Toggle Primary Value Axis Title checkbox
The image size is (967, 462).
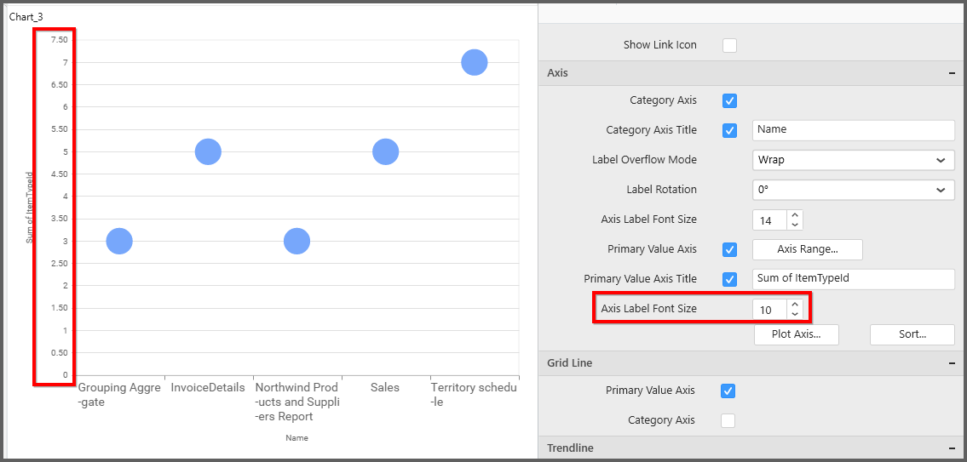729,279
